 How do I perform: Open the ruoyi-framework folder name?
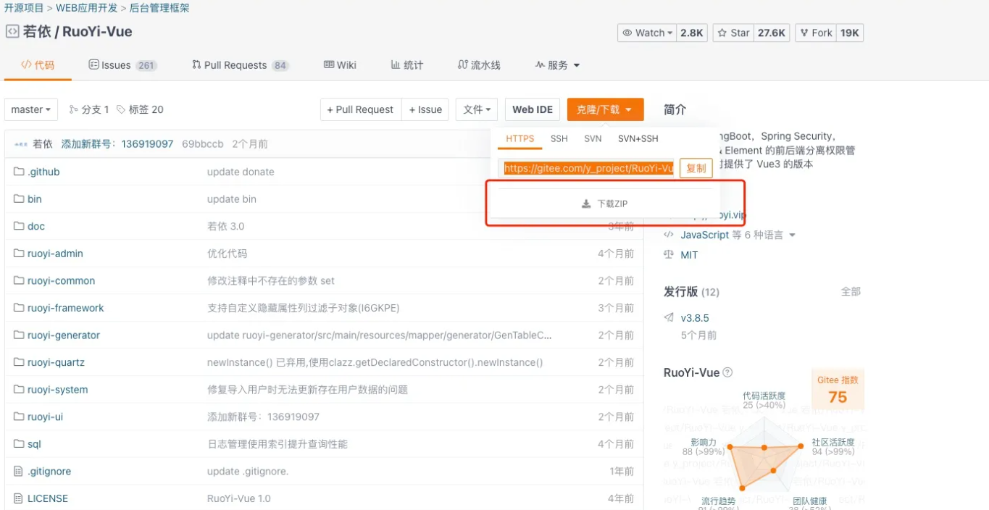coord(66,308)
